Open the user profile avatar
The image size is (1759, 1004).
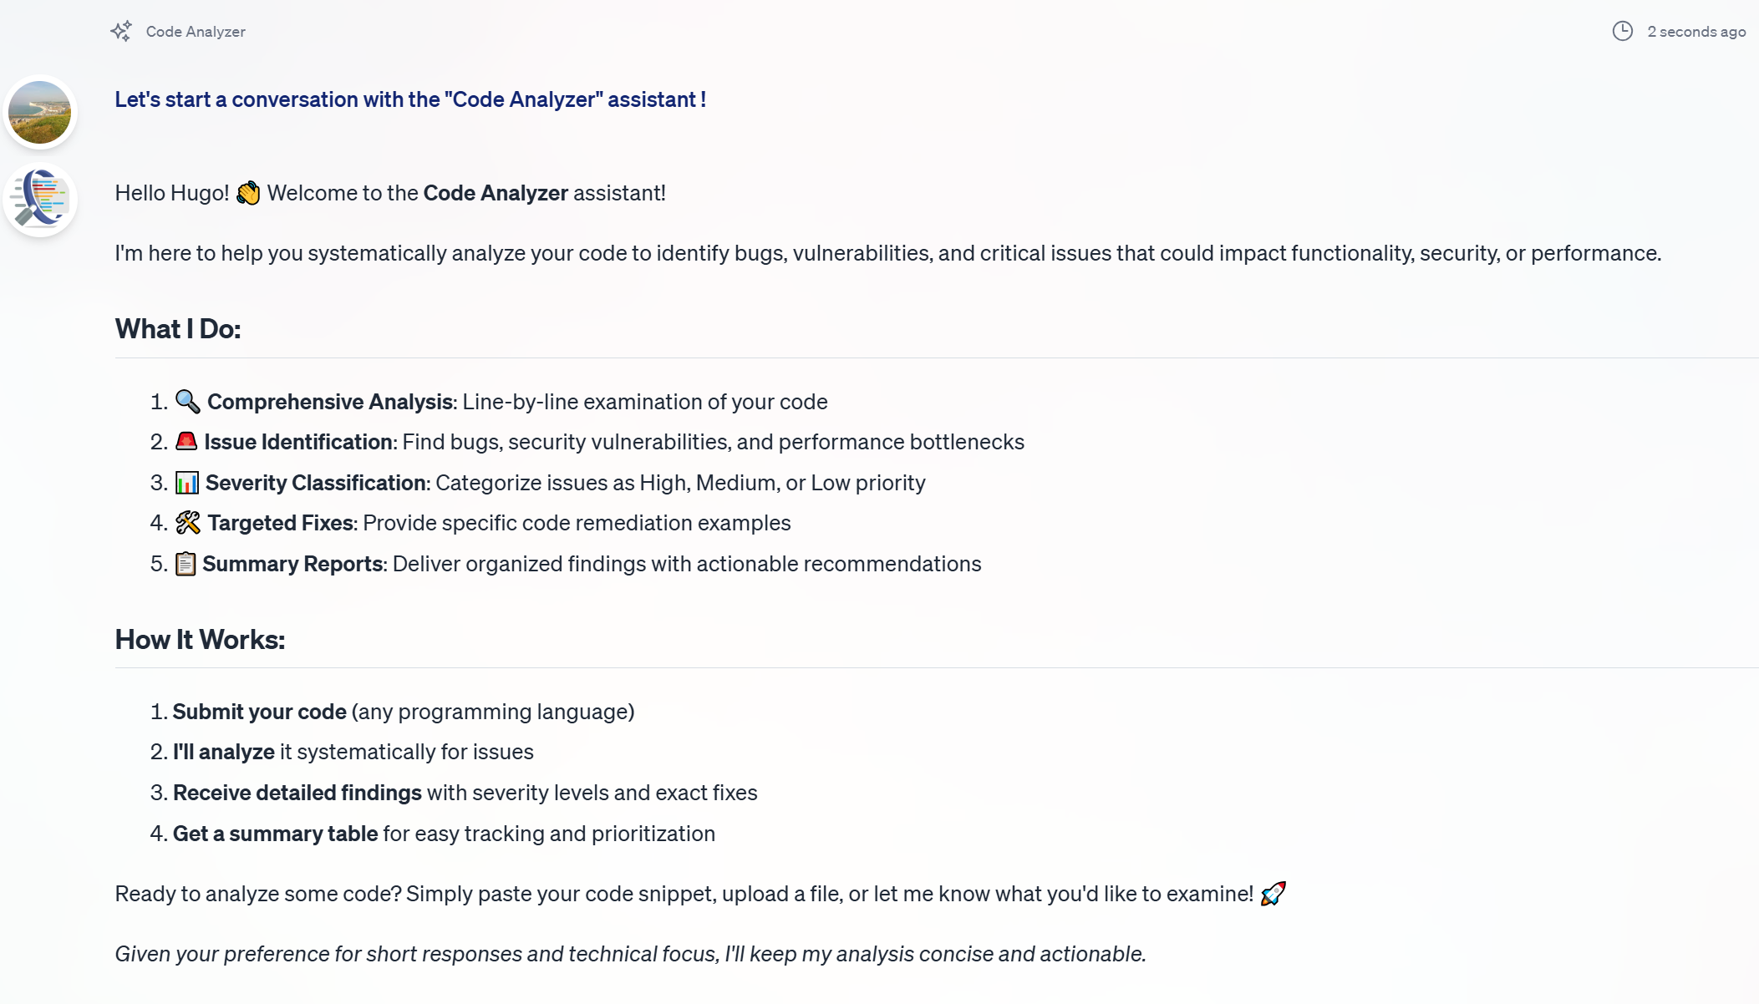click(40, 113)
